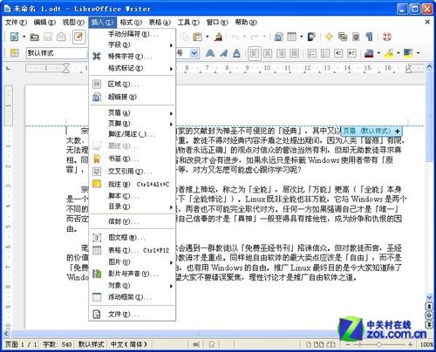The height and width of the screenshot is (352, 436).
Task: Choose 交叉引用 menu entry
Action: click(x=133, y=172)
